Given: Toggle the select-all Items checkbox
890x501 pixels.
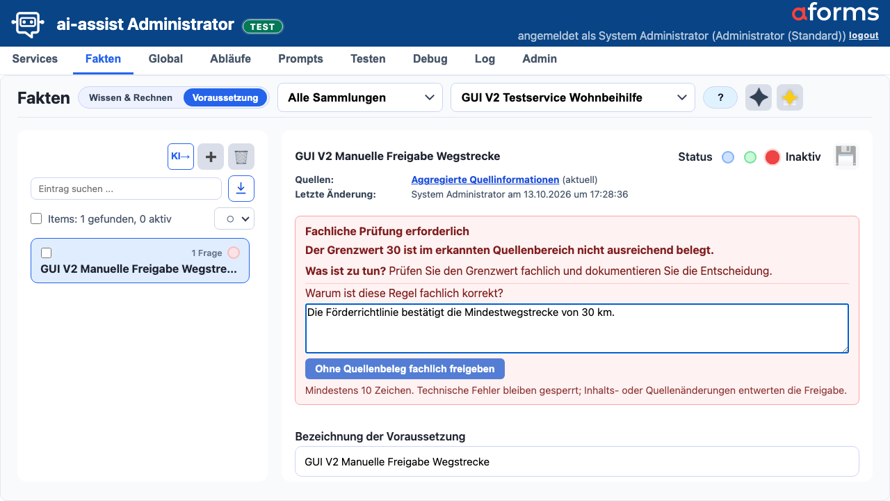Looking at the screenshot, I should 37,218.
